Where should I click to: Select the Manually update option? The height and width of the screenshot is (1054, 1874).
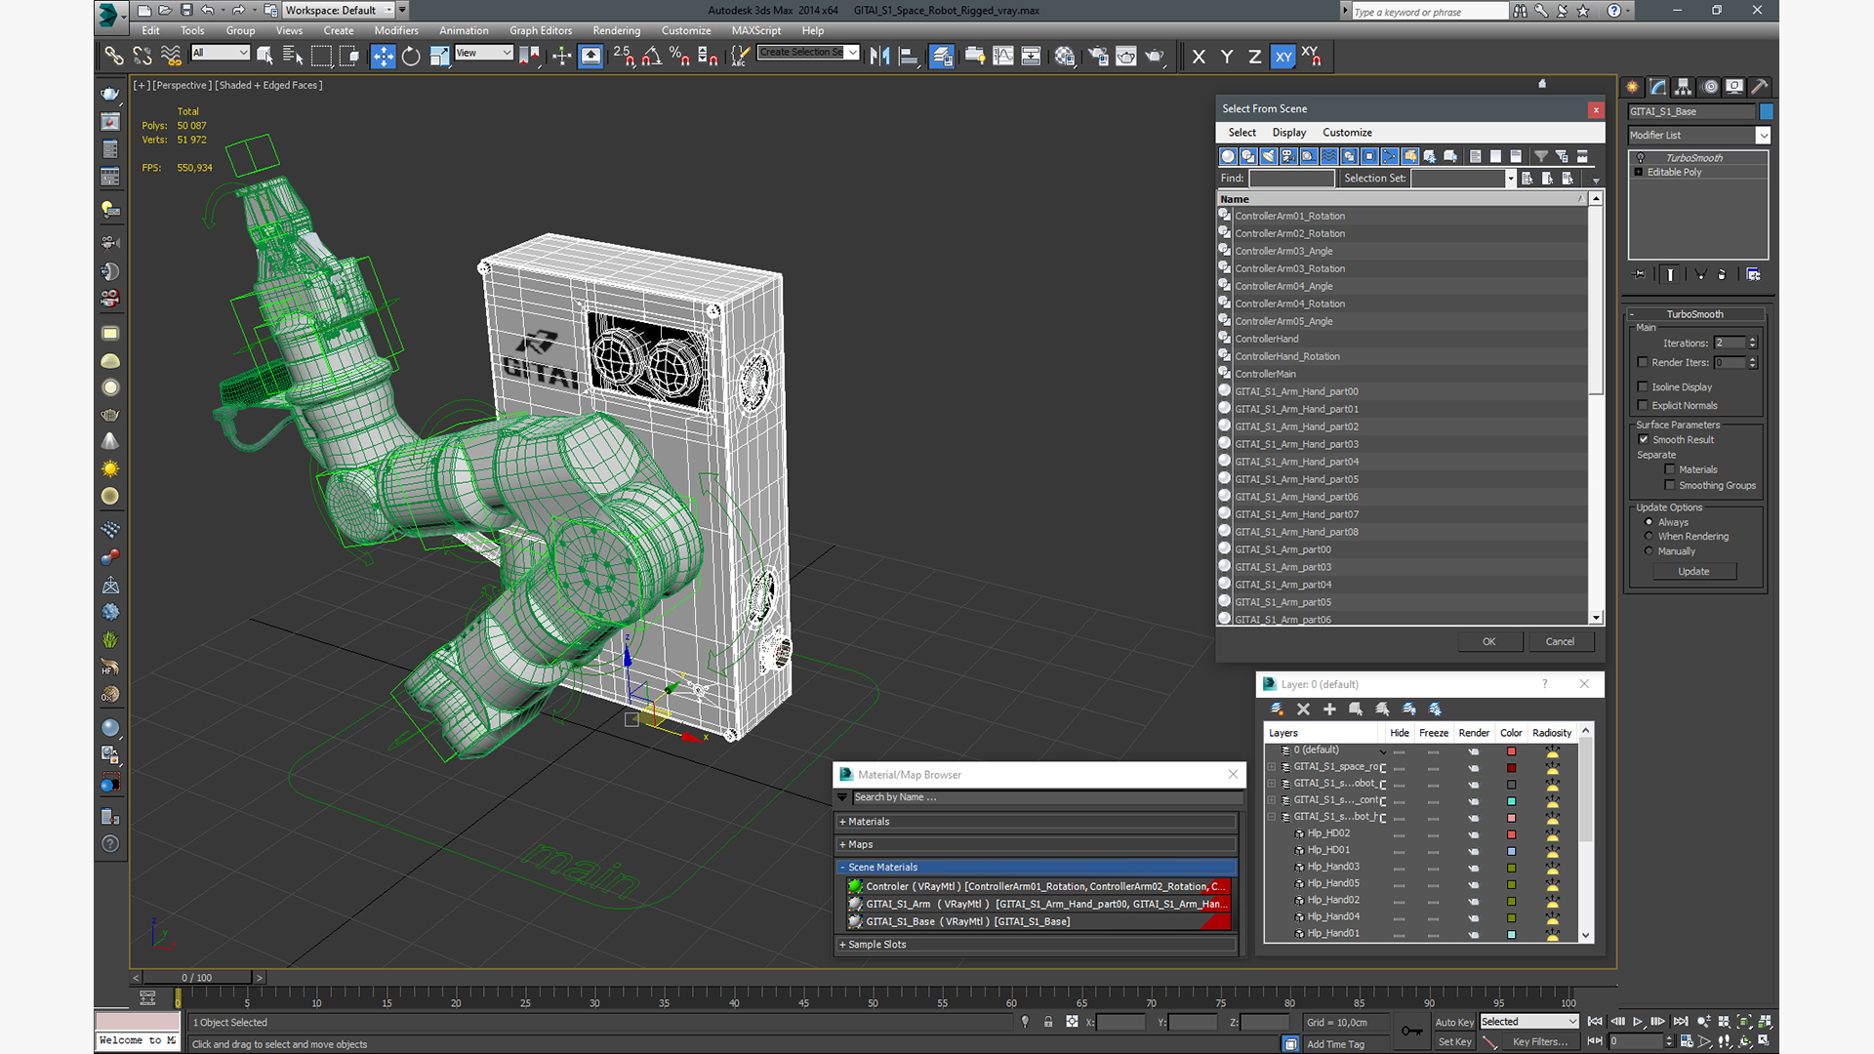coord(1650,551)
